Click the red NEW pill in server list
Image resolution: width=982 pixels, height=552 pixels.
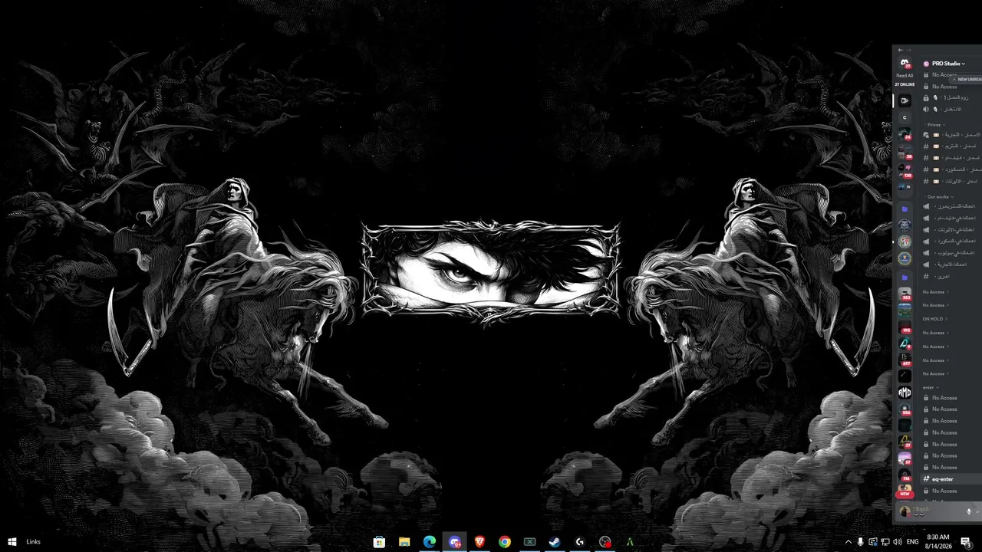(905, 494)
